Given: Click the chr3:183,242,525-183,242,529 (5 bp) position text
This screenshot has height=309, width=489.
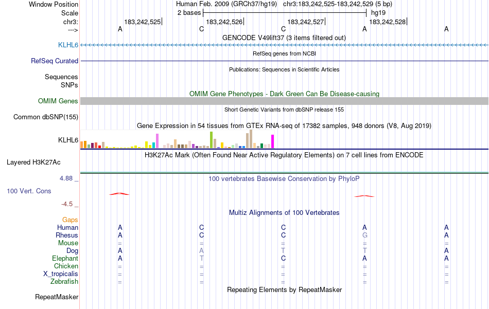Looking at the screenshot, I should pos(338,4).
